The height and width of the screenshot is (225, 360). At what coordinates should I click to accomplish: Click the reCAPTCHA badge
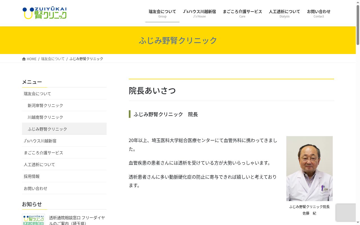tap(346, 213)
